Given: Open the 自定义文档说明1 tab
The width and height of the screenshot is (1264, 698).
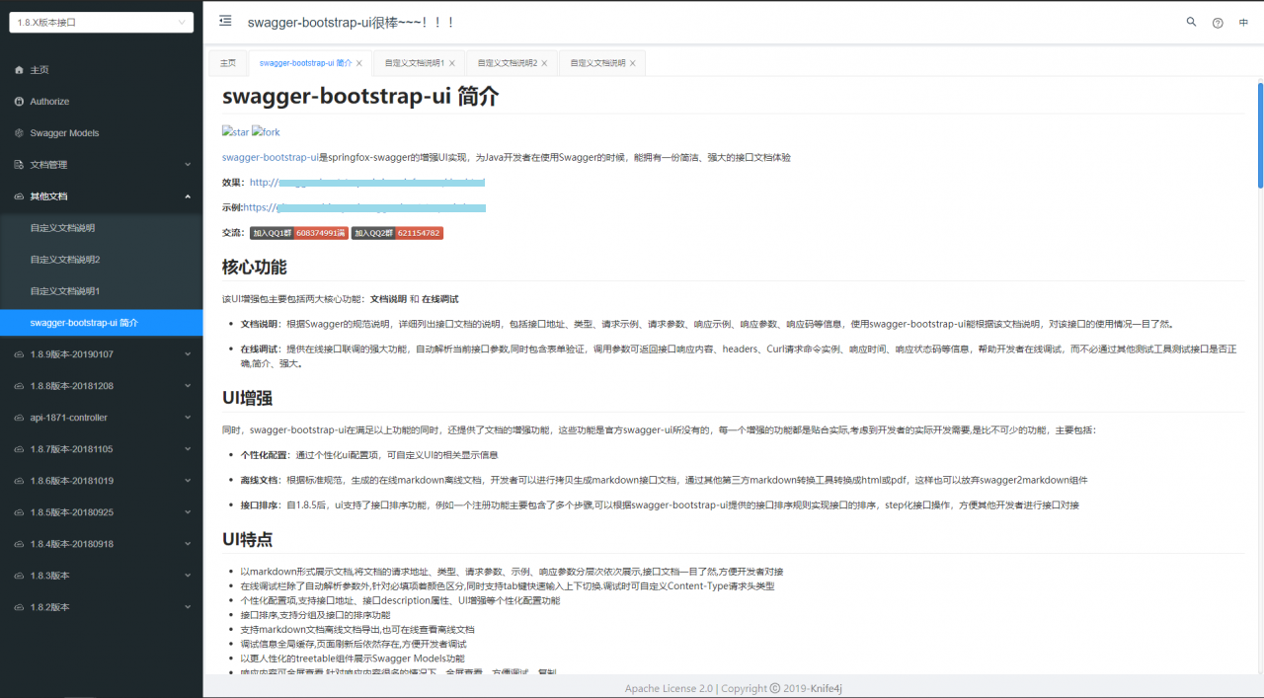Looking at the screenshot, I should 413,61.
